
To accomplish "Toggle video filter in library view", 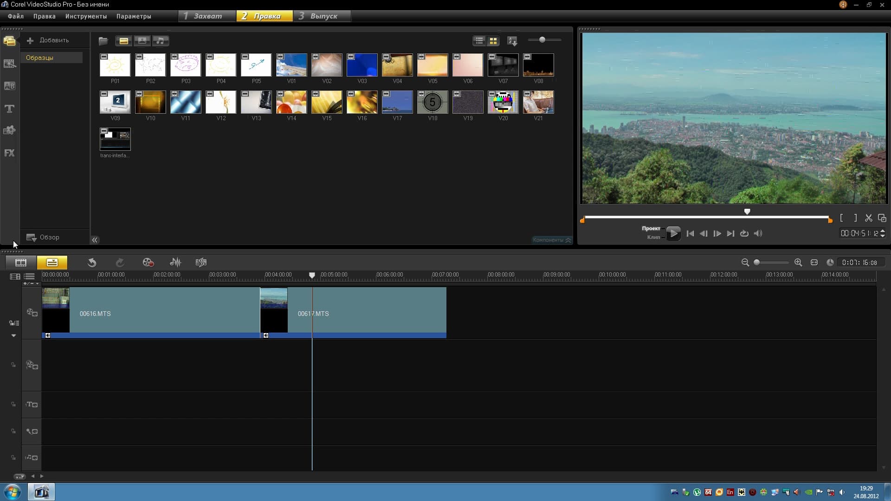I will coord(123,41).
